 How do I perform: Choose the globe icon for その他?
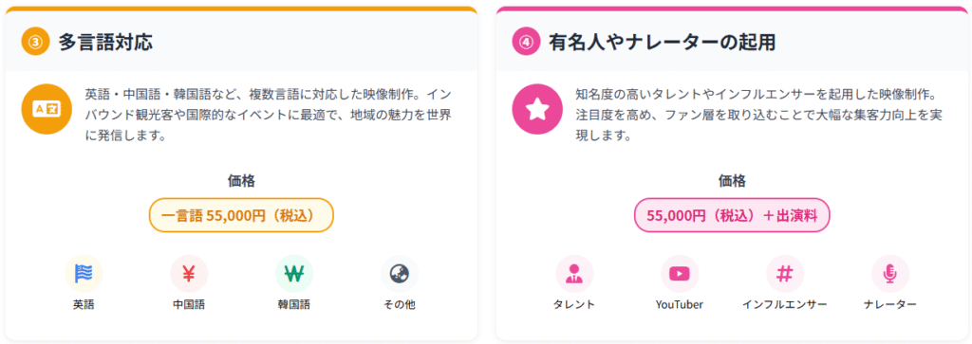pos(400,274)
